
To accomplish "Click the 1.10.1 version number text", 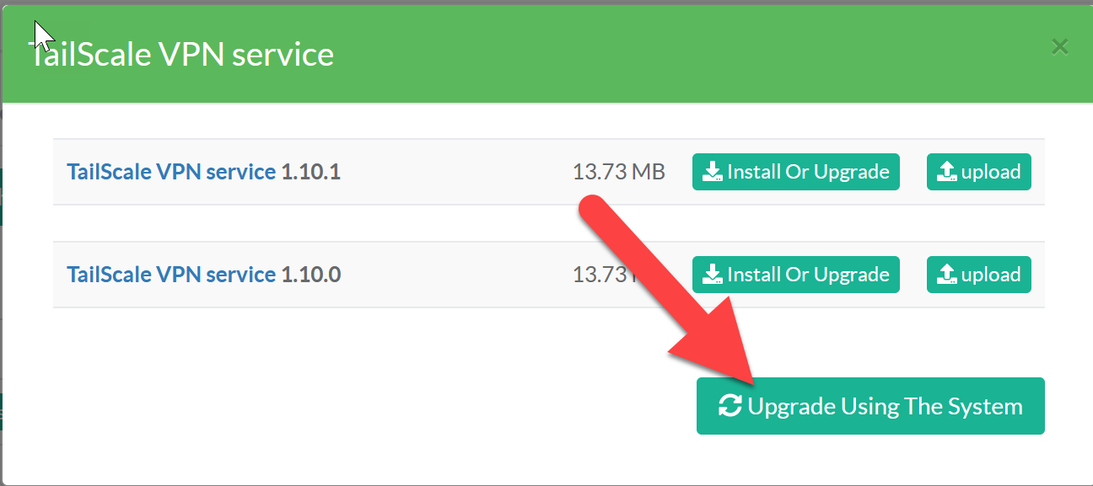I will [310, 172].
